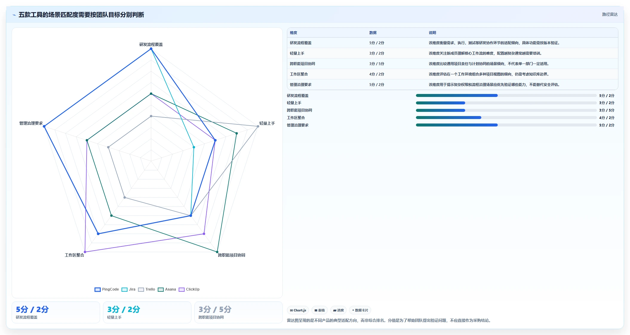Click the 管理治理要求 radar axis label
This screenshot has height=335, width=630.
pos(31,123)
